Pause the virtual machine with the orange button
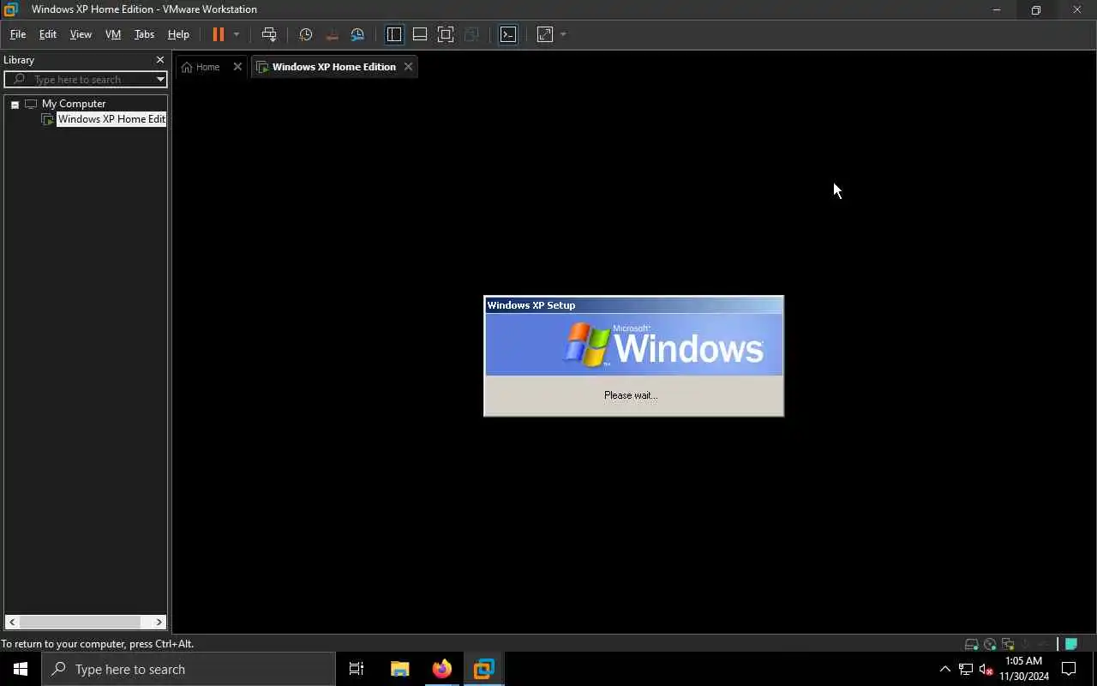Screen dimensions: 1097x686 click(218, 34)
